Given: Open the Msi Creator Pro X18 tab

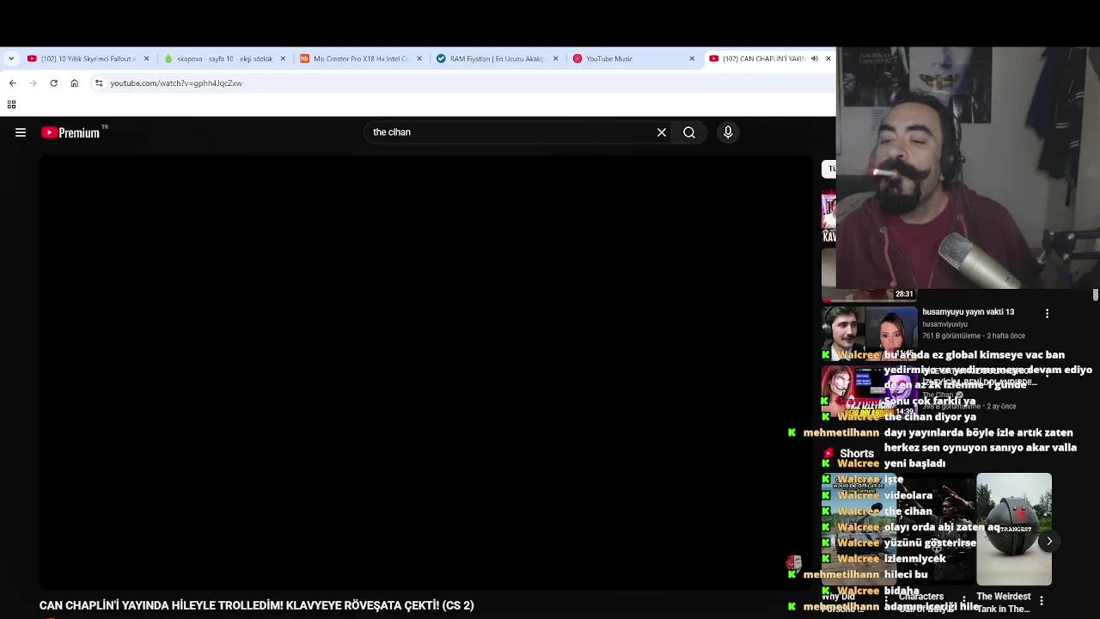Looking at the screenshot, I should point(362,58).
